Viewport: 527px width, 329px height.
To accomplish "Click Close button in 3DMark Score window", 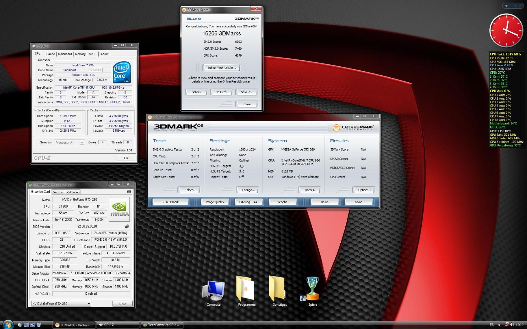I will [x=247, y=104].
